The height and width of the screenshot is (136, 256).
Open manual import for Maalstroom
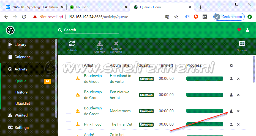pos(231,111)
